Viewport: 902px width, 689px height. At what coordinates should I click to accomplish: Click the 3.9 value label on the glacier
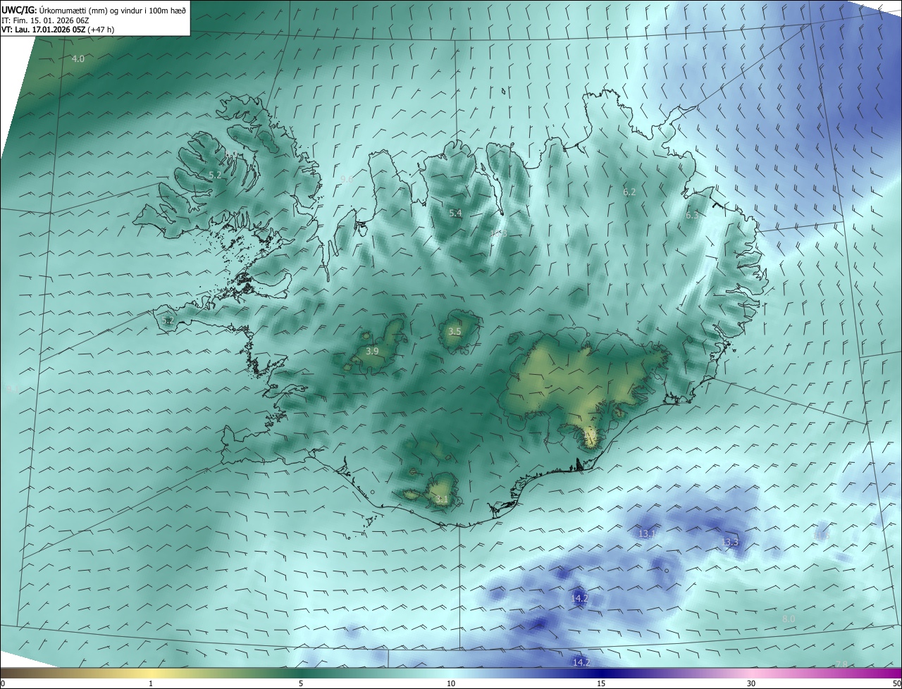(x=373, y=351)
